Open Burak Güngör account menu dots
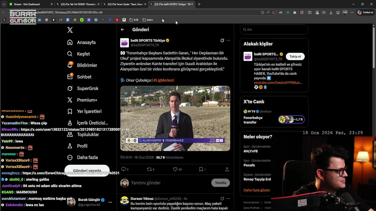Viewport: 376px width, 211px height. point(110,202)
